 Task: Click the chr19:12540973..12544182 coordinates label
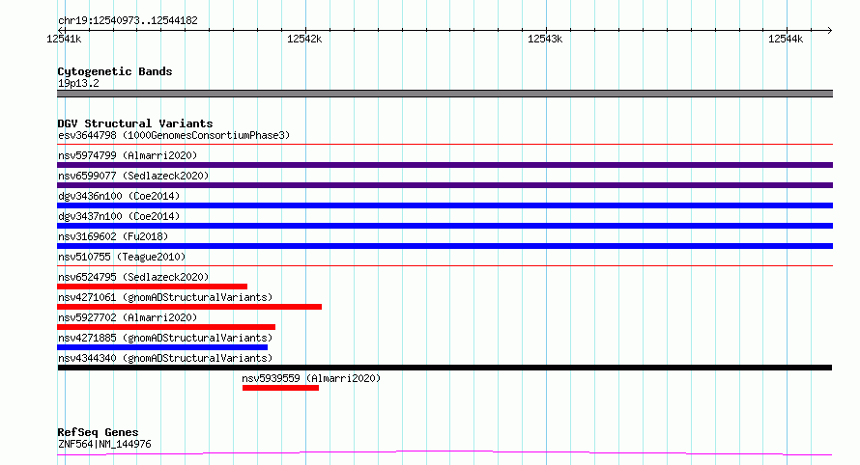pyautogui.click(x=128, y=20)
